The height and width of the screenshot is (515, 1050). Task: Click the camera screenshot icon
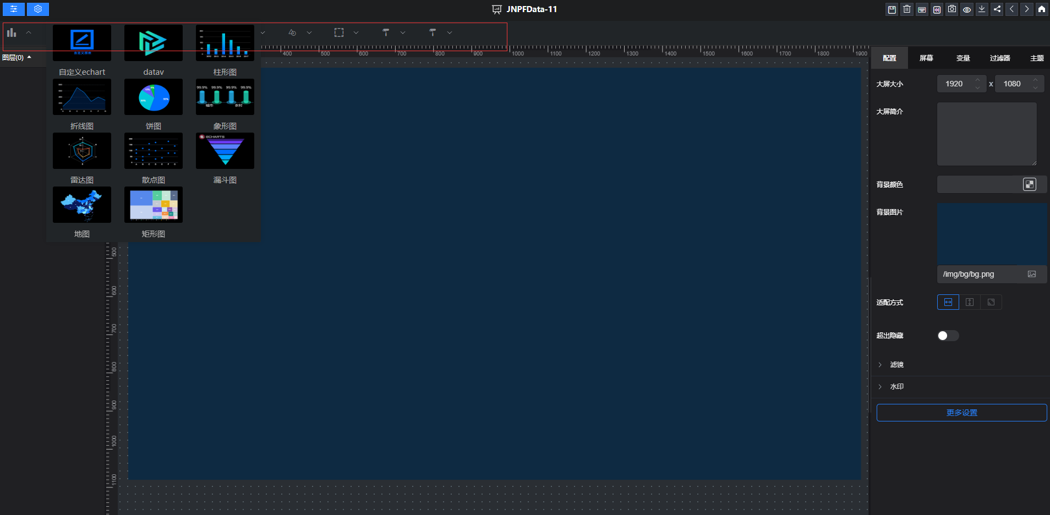(x=952, y=9)
